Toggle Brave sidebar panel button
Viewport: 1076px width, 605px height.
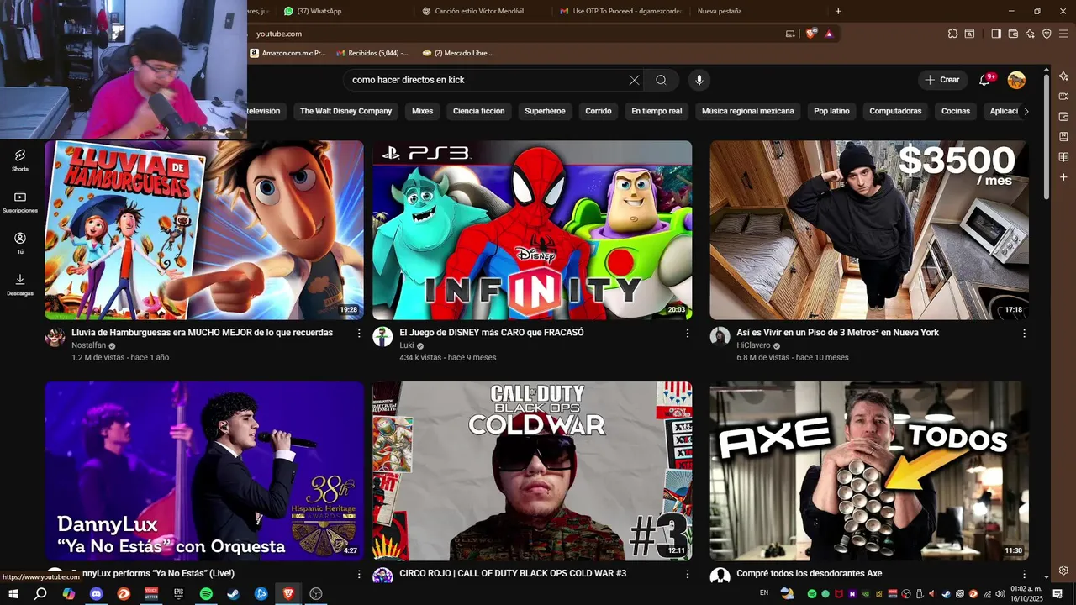click(996, 34)
